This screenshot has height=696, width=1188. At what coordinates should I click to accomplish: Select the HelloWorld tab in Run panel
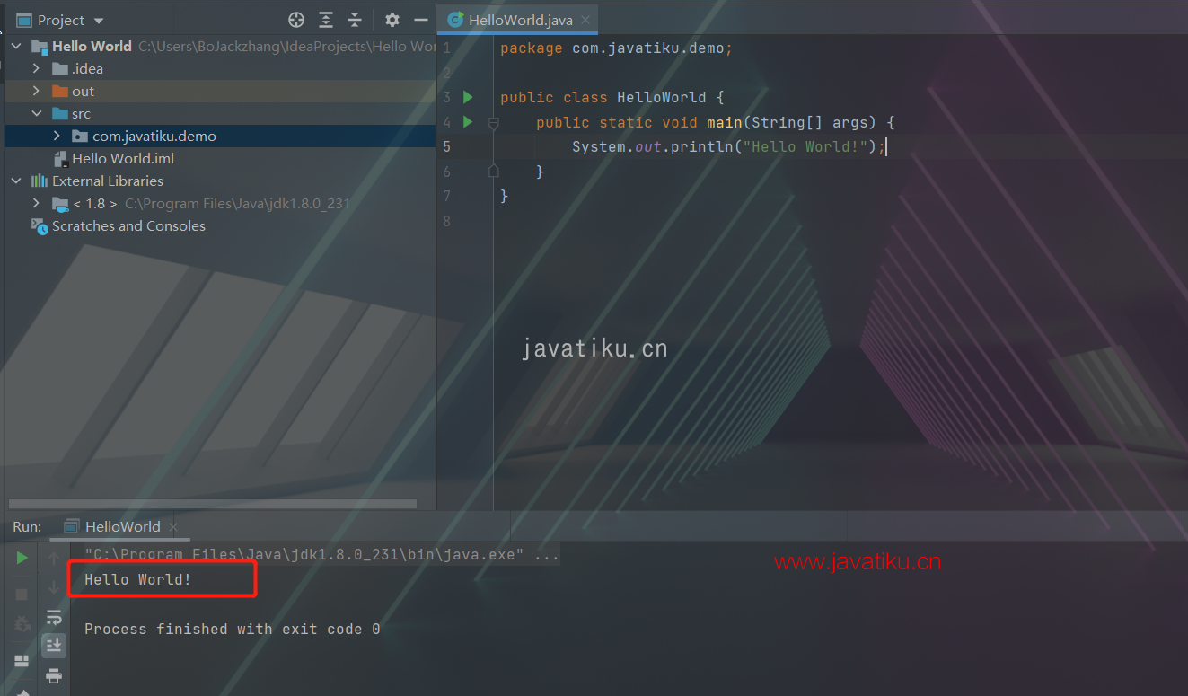[122, 526]
